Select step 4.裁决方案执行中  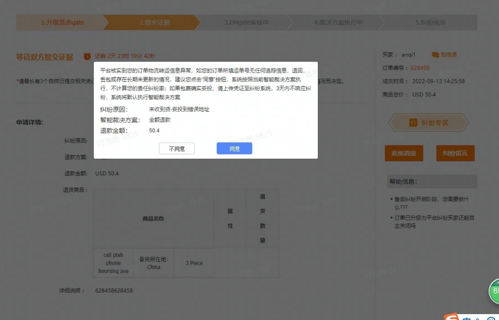point(338,22)
